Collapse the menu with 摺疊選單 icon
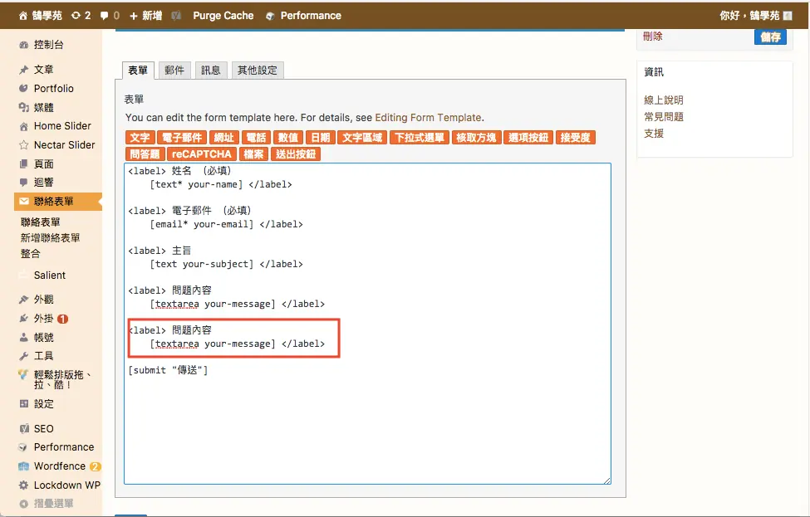810x517 pixels. coord(24,504)
